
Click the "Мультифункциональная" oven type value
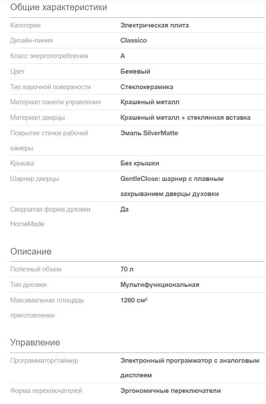pyautogui.click(x=160, y=285)
